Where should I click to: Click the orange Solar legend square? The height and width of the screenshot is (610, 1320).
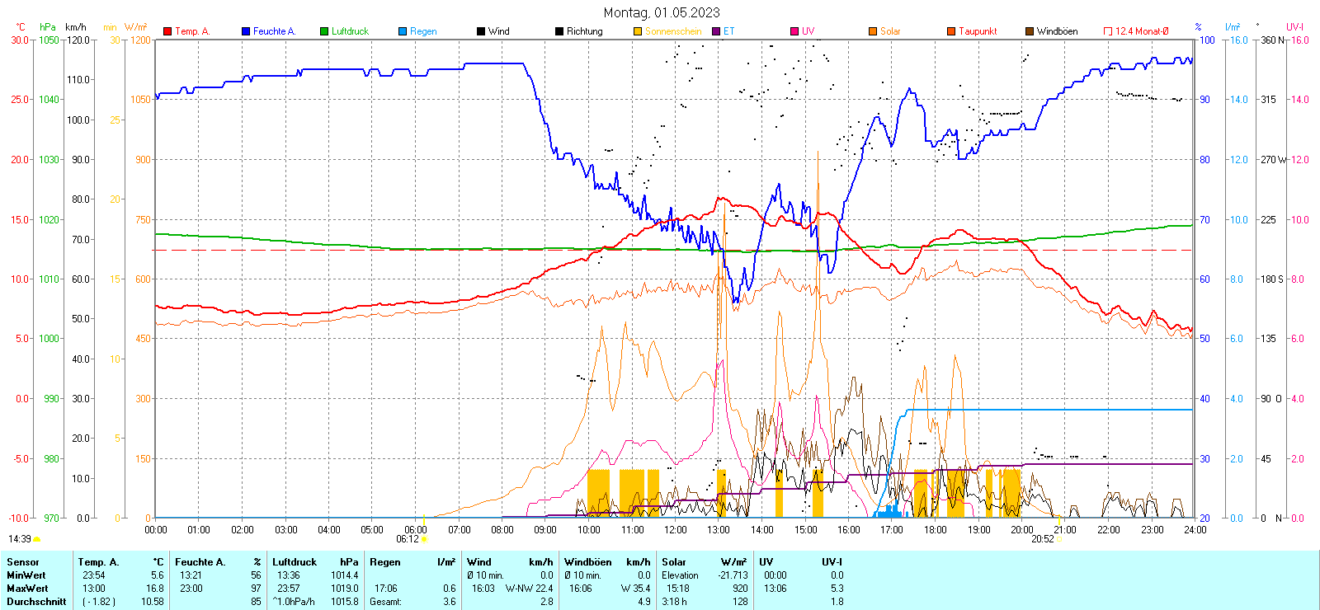[x=873, y=31]
